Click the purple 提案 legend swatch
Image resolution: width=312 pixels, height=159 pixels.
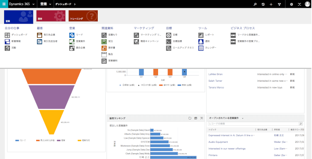click(x=59, y=141)
